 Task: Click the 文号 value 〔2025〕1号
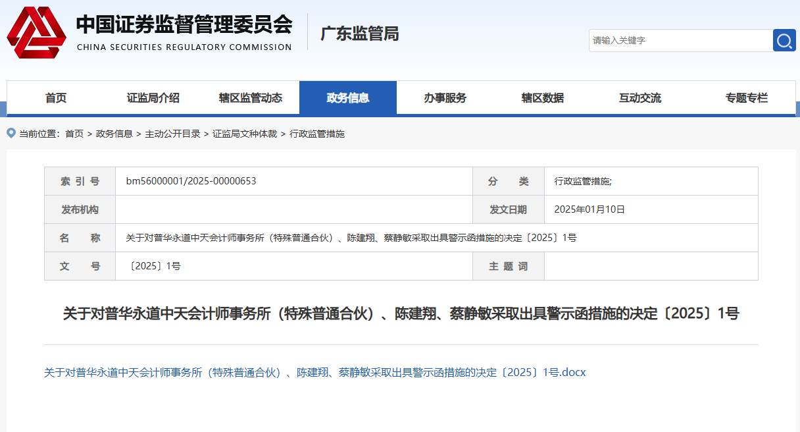click(153, 266)
